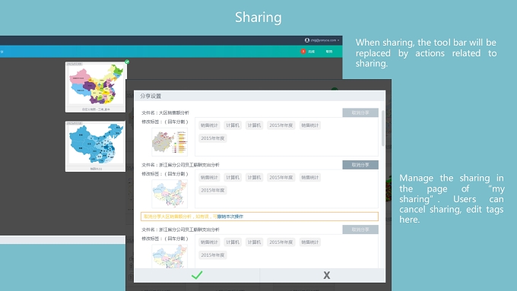This screenshot has height=291, width=517.
Task: Toggle green checkmark on multicolored China map card
Action: click(x=127, y=62)
